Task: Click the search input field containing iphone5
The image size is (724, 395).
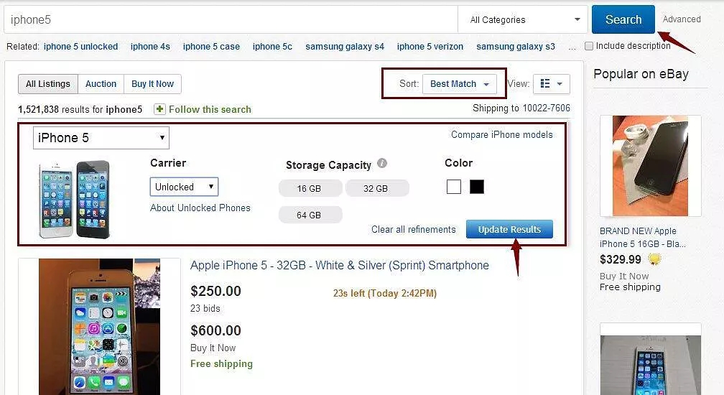Action: point(230,19)
